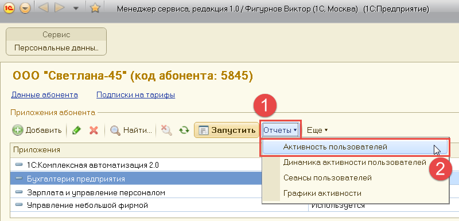459x221 pixels.
Task: Select Графики активности report
Action: point(355,194)
